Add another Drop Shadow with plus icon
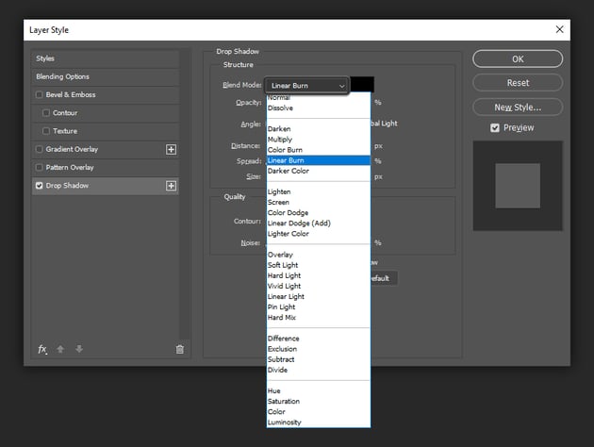594x447 pixels. pos(172,186)
